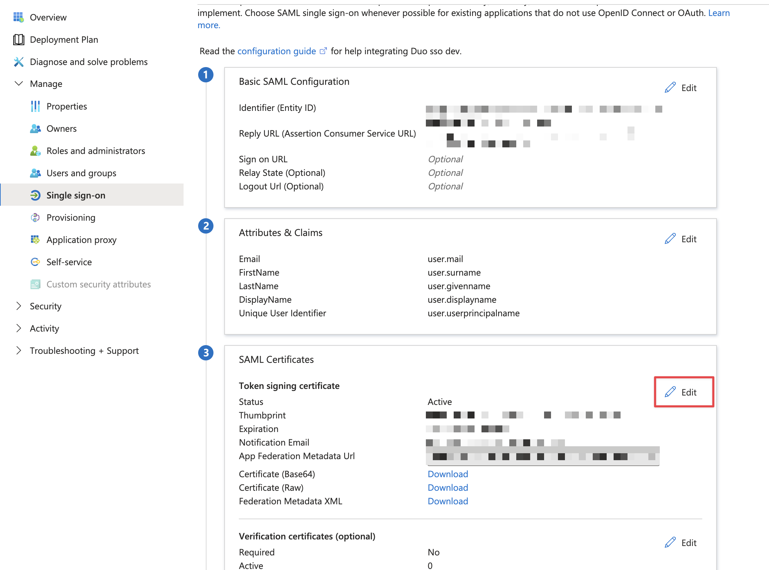Click the Roles and administrators icon

pos(35,151)
